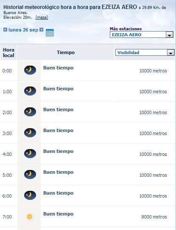Select the Tiempo column header

(66, 52)
